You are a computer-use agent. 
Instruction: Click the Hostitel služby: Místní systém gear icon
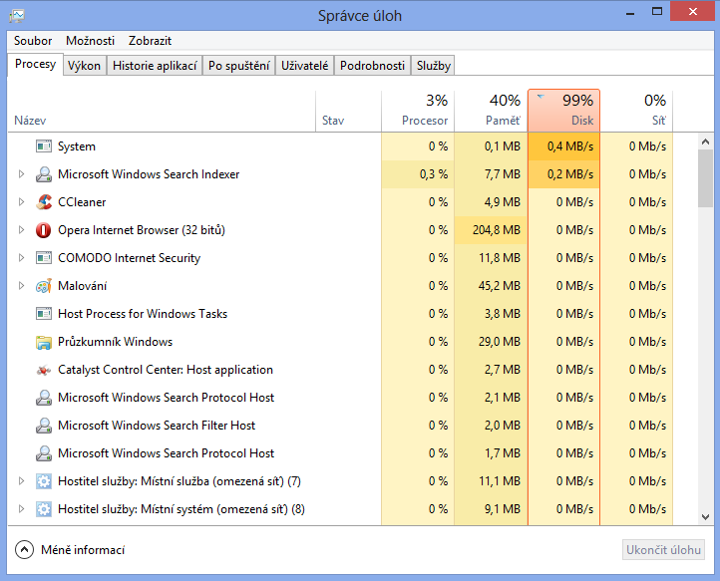point(43,509)
